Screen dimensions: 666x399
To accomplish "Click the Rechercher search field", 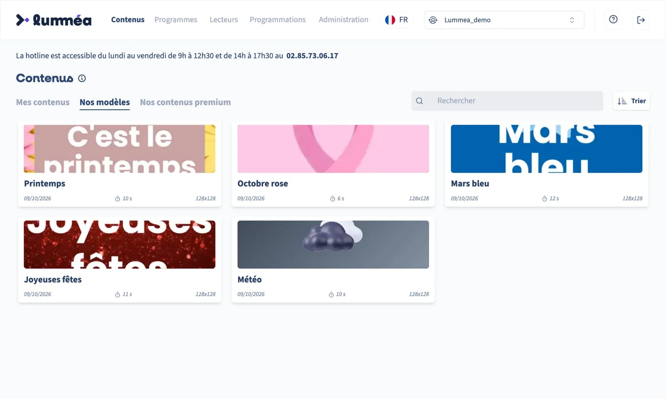I will click(507, 101).
